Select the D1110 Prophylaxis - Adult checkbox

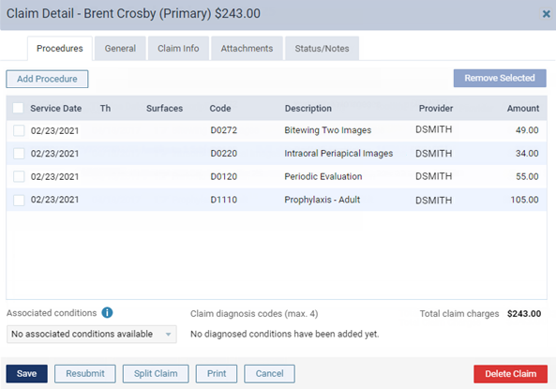19,200
